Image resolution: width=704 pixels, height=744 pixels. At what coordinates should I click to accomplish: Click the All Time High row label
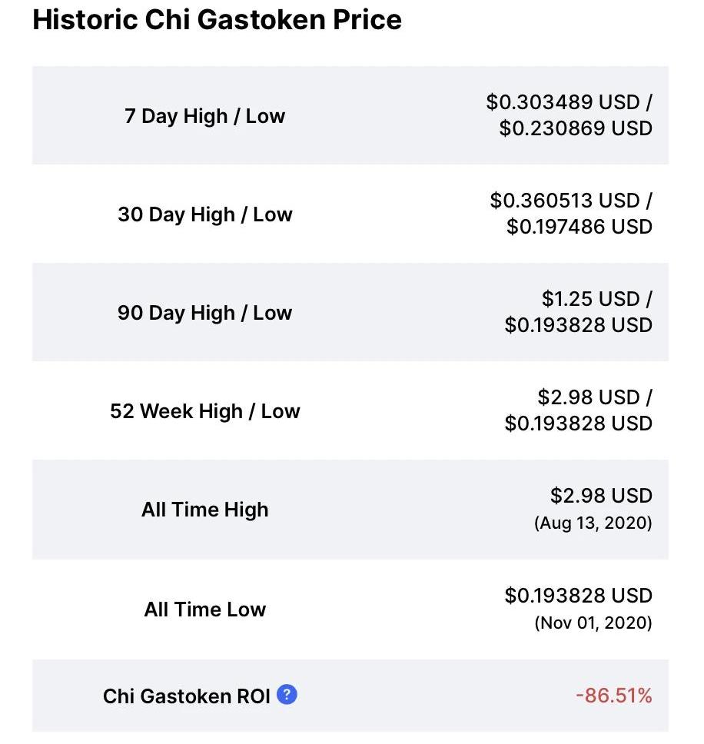(x=205, y=510)
